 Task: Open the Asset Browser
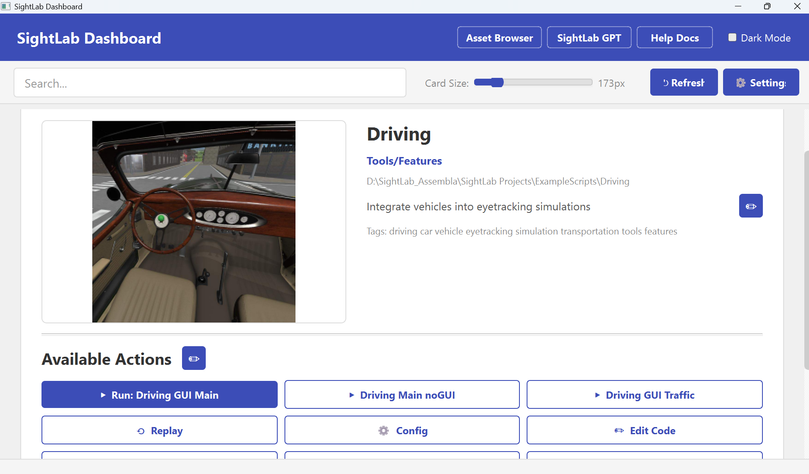point(499,38)
